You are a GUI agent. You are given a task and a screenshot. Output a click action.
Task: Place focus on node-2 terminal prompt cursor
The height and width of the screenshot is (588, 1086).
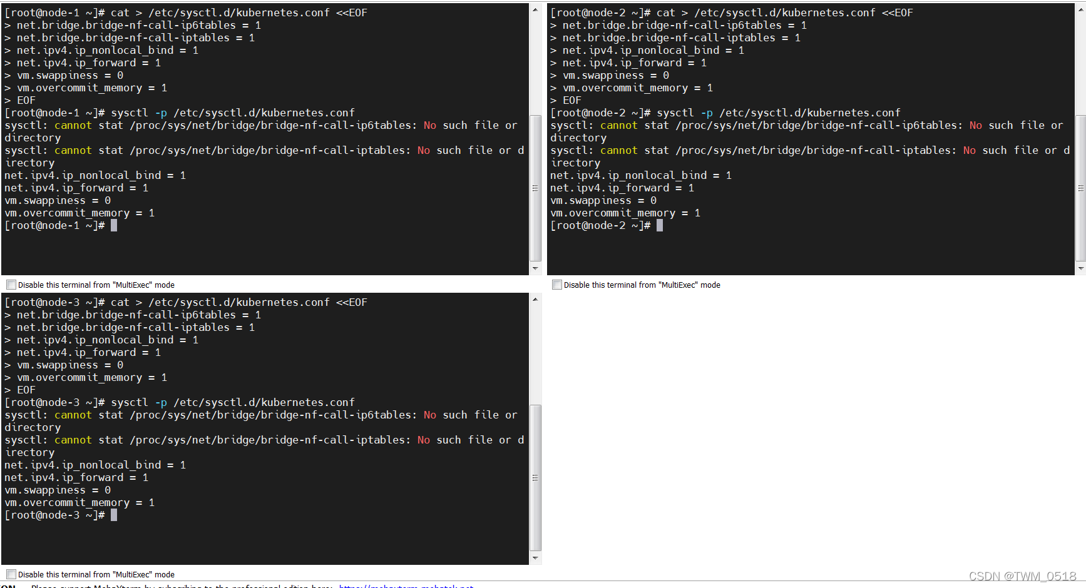point(660,226)
